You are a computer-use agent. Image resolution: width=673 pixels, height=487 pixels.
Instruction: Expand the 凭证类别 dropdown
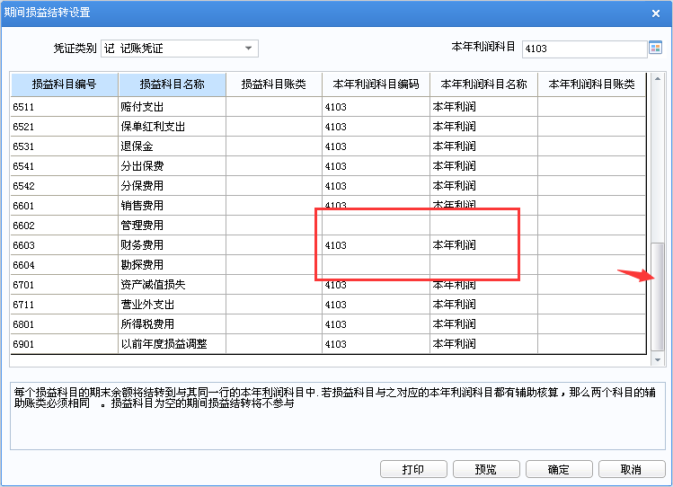pyautogui.click(x=248, y=49)
